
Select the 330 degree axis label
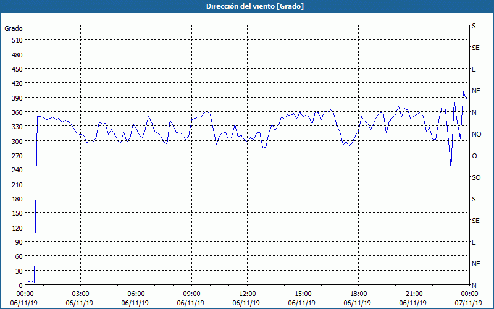coord(18,127)
